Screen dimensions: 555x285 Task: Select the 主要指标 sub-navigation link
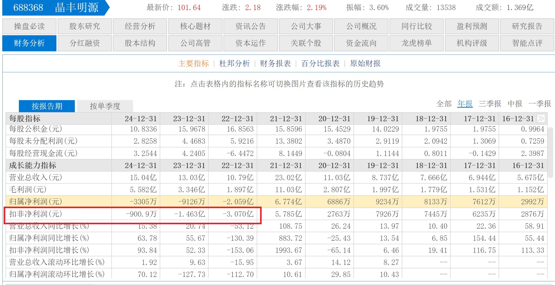[x=193, y=63]
